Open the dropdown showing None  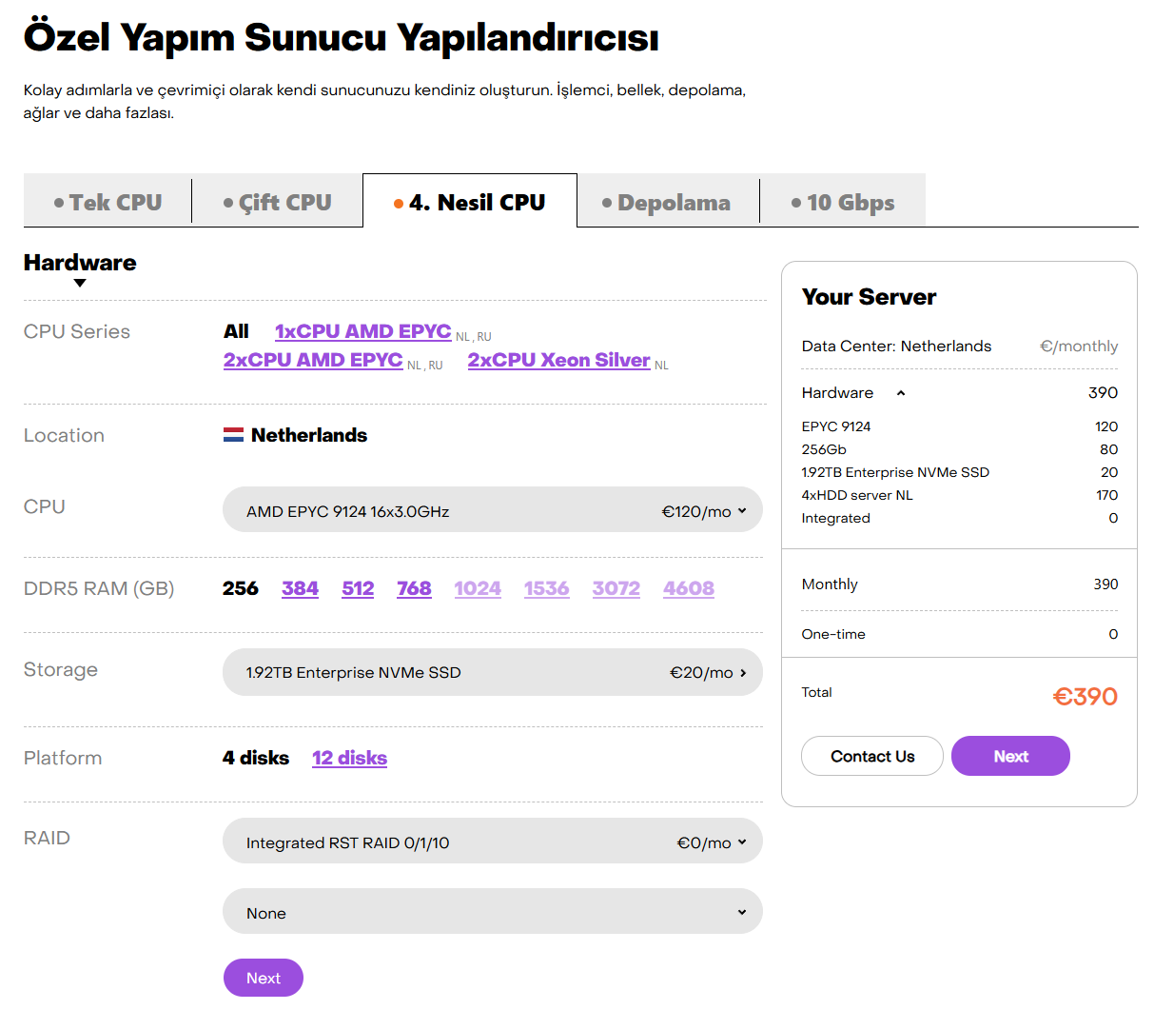[x=492, y=912]
